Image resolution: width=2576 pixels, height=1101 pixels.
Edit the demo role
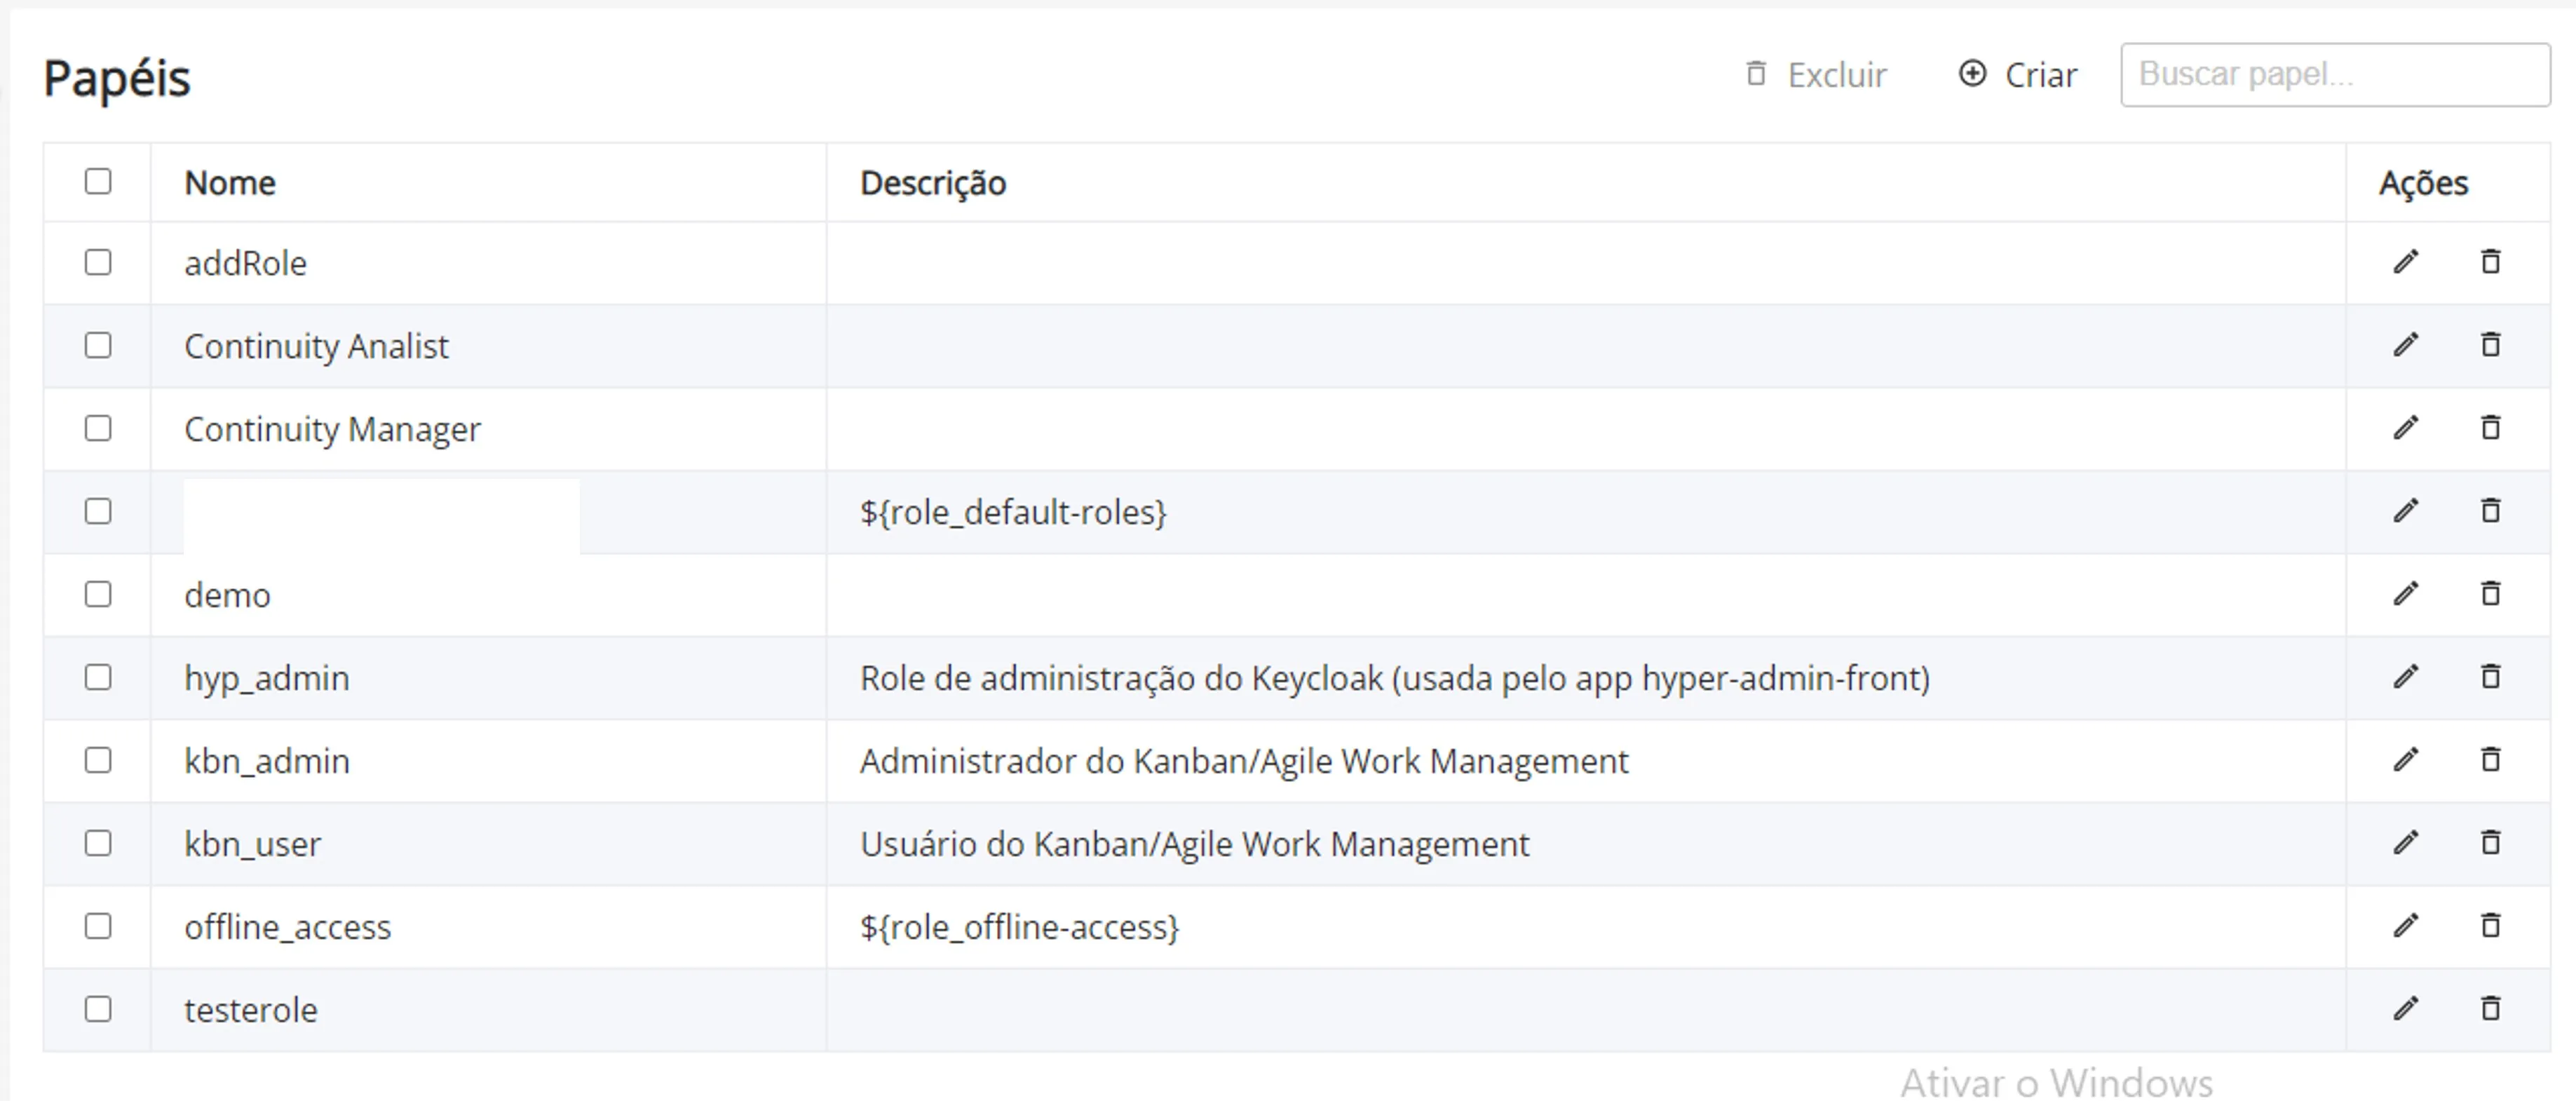click(2406, 594)
